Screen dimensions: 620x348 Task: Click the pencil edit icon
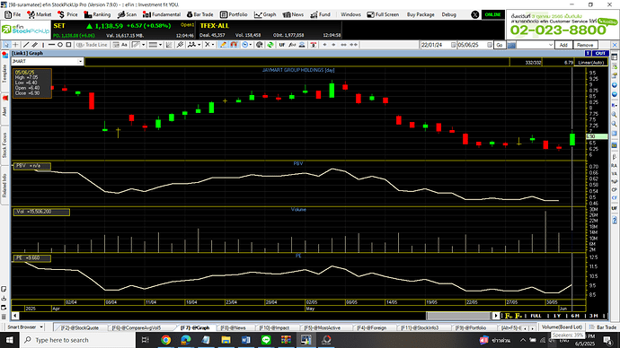[x=224, y=45]
